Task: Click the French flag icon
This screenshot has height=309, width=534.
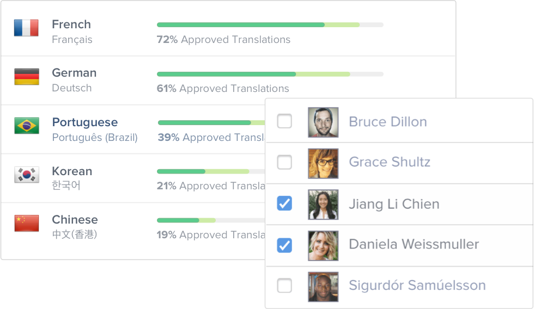Action: tap(26, 28)
